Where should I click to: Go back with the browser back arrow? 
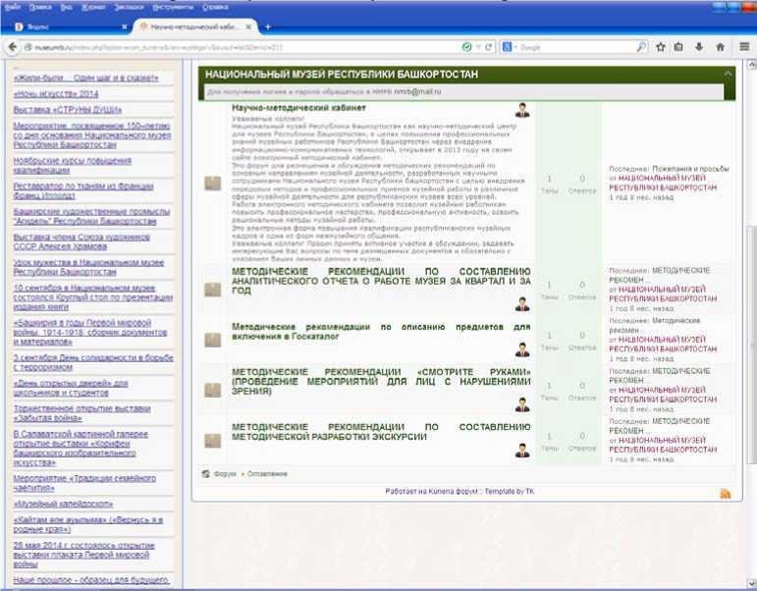pyautogui.click(x=13, y=47)
